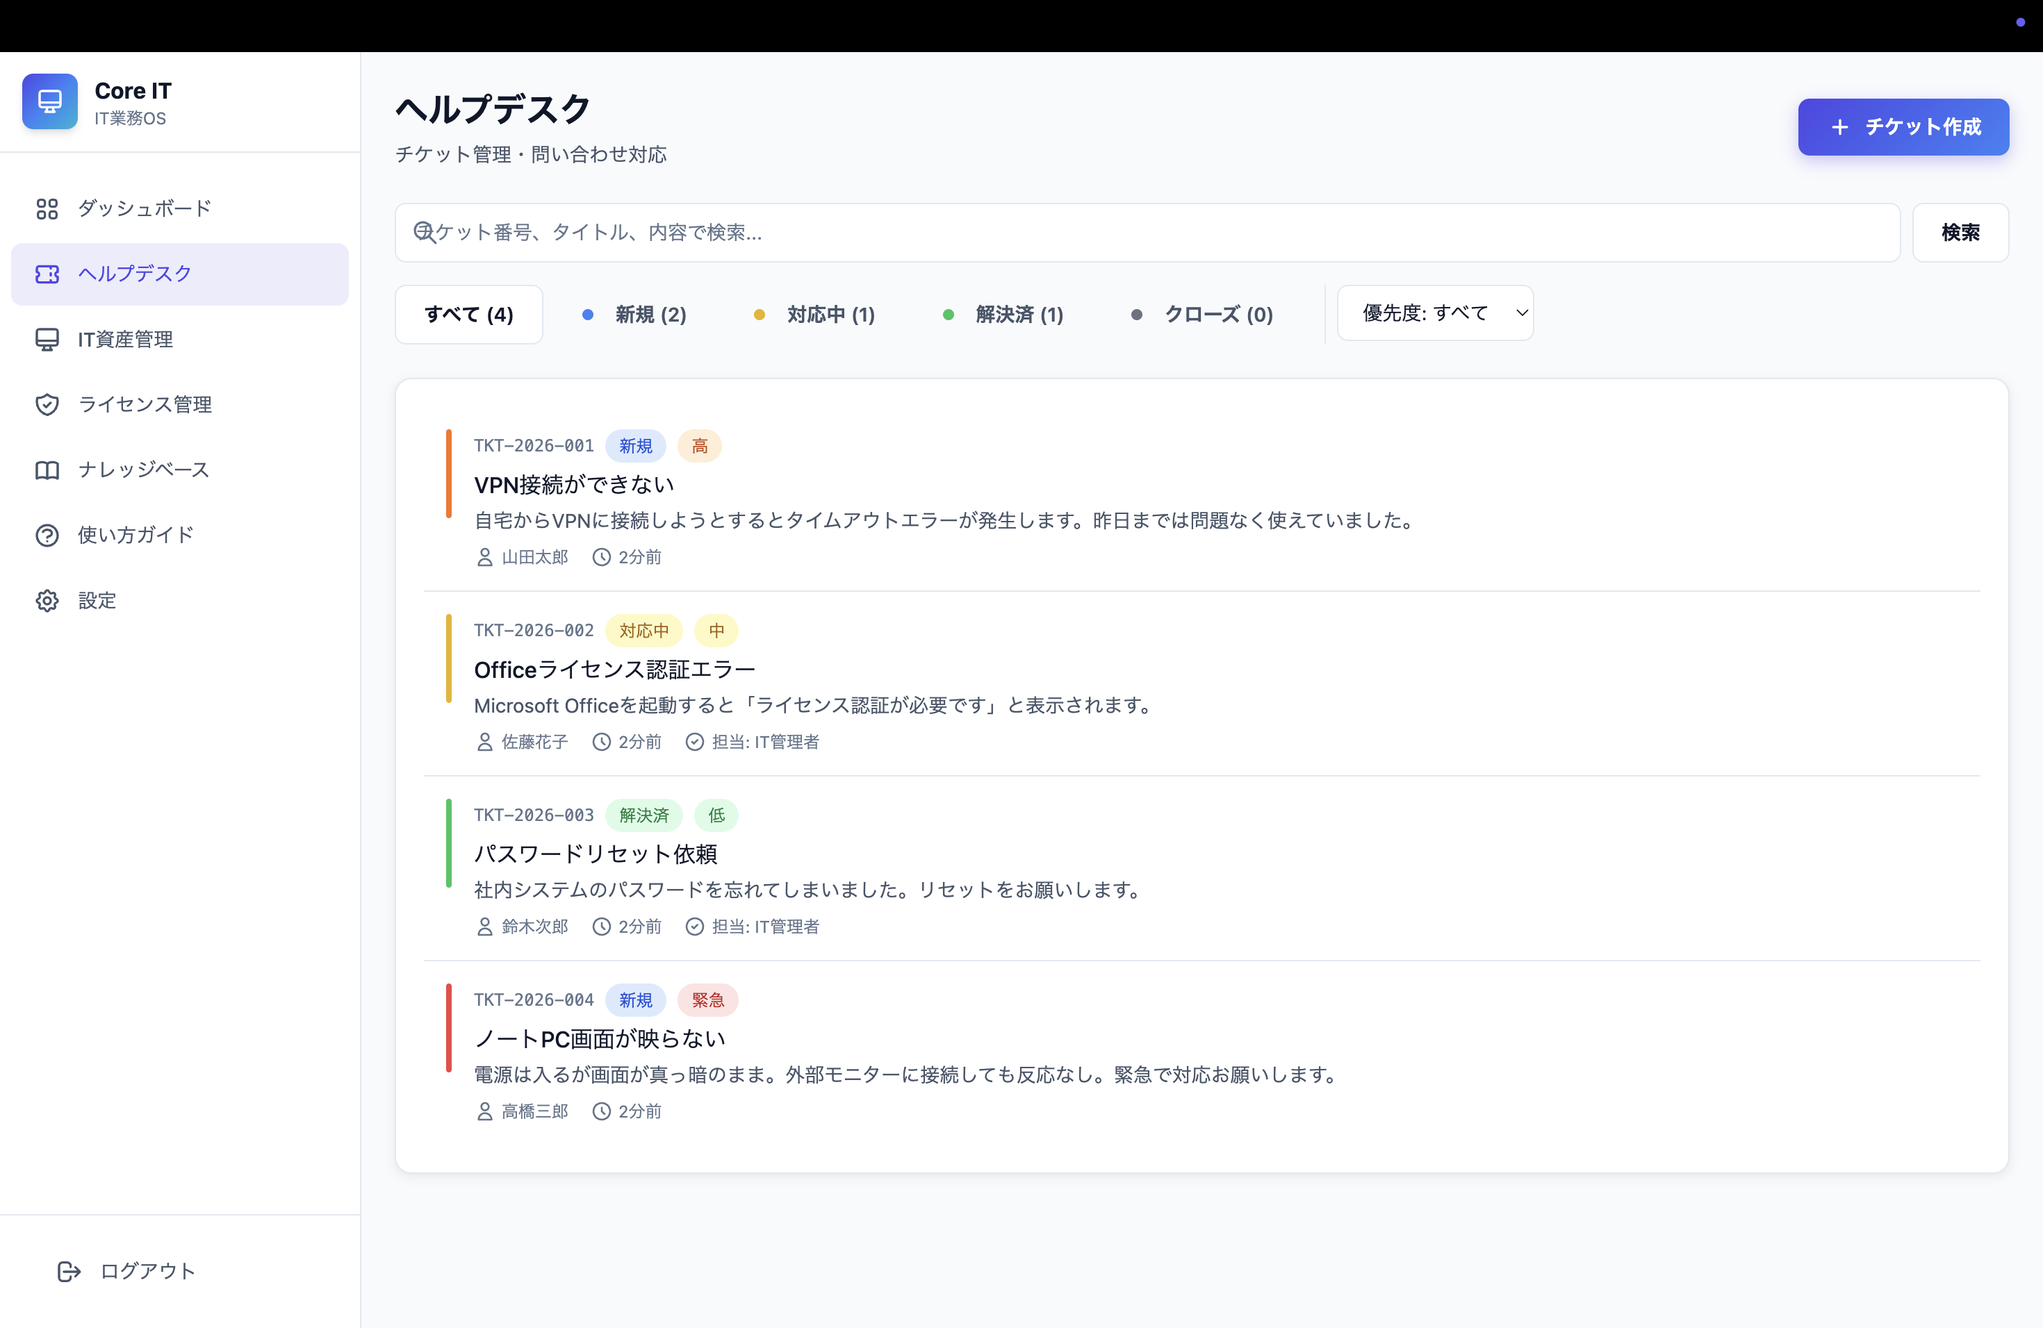The width and height of the screenshot is (2043, 1328).
Task: Click the ナレッジベース book icon
Action: (47, 470)
